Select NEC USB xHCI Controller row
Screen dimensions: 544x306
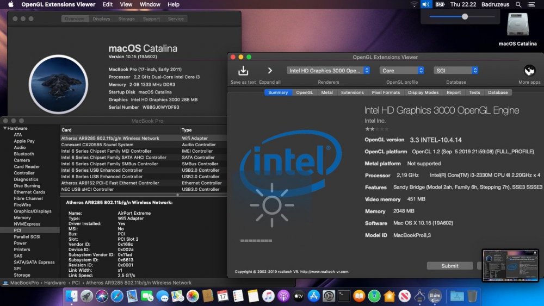point(143,189)
